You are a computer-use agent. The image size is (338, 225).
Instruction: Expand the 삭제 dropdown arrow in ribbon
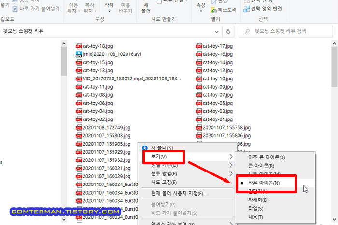click(109, 11)
